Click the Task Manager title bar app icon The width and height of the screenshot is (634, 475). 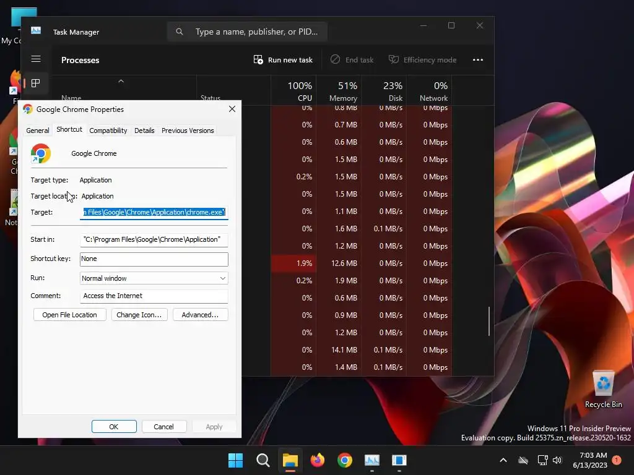tap(36, 31)
